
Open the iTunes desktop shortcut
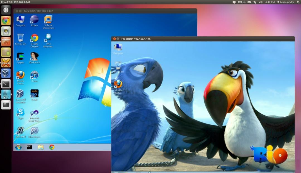[35, 75]
